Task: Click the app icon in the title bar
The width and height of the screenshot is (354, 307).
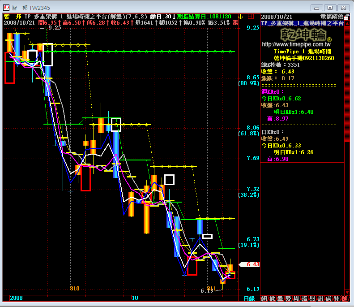Action: (x=6, y=8)
